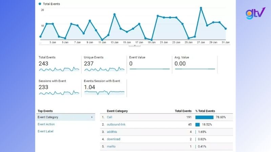
Task: Click the % Total Events column header
Action: 205,111
